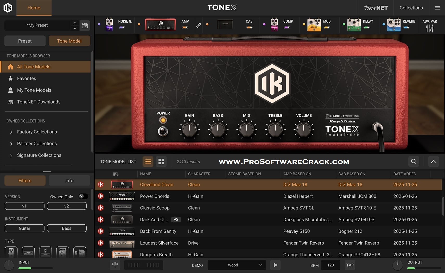Open the Home tab
Image resolution: width=445 pixels, height=273 pixels.
(x=34, y=8)
